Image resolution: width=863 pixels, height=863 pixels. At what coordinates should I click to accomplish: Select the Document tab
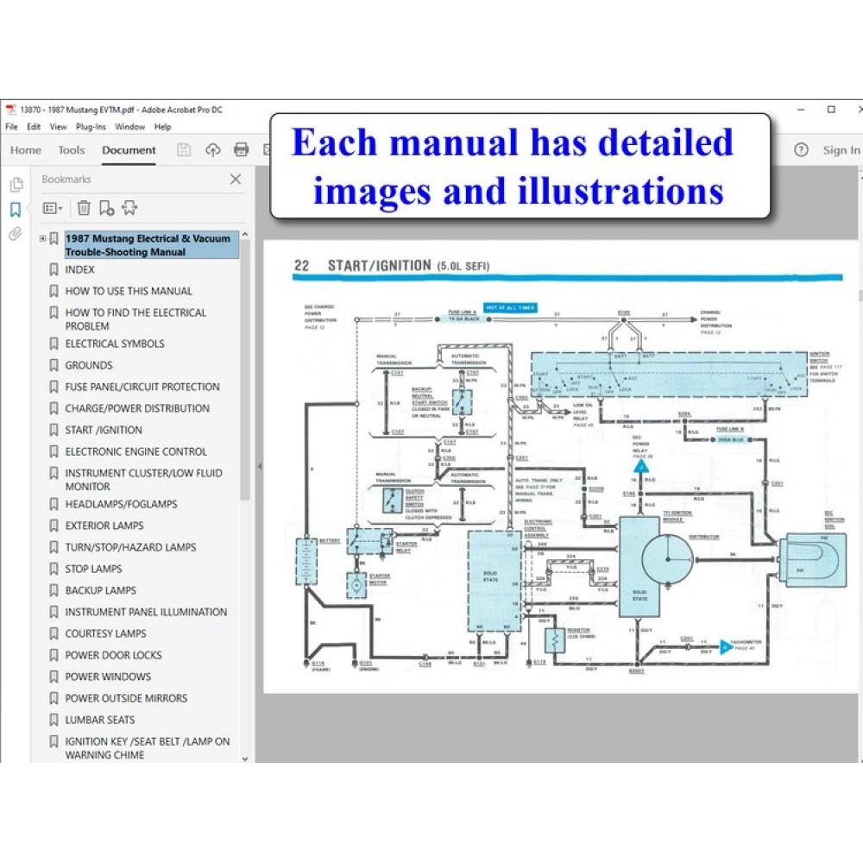point(129,149)
